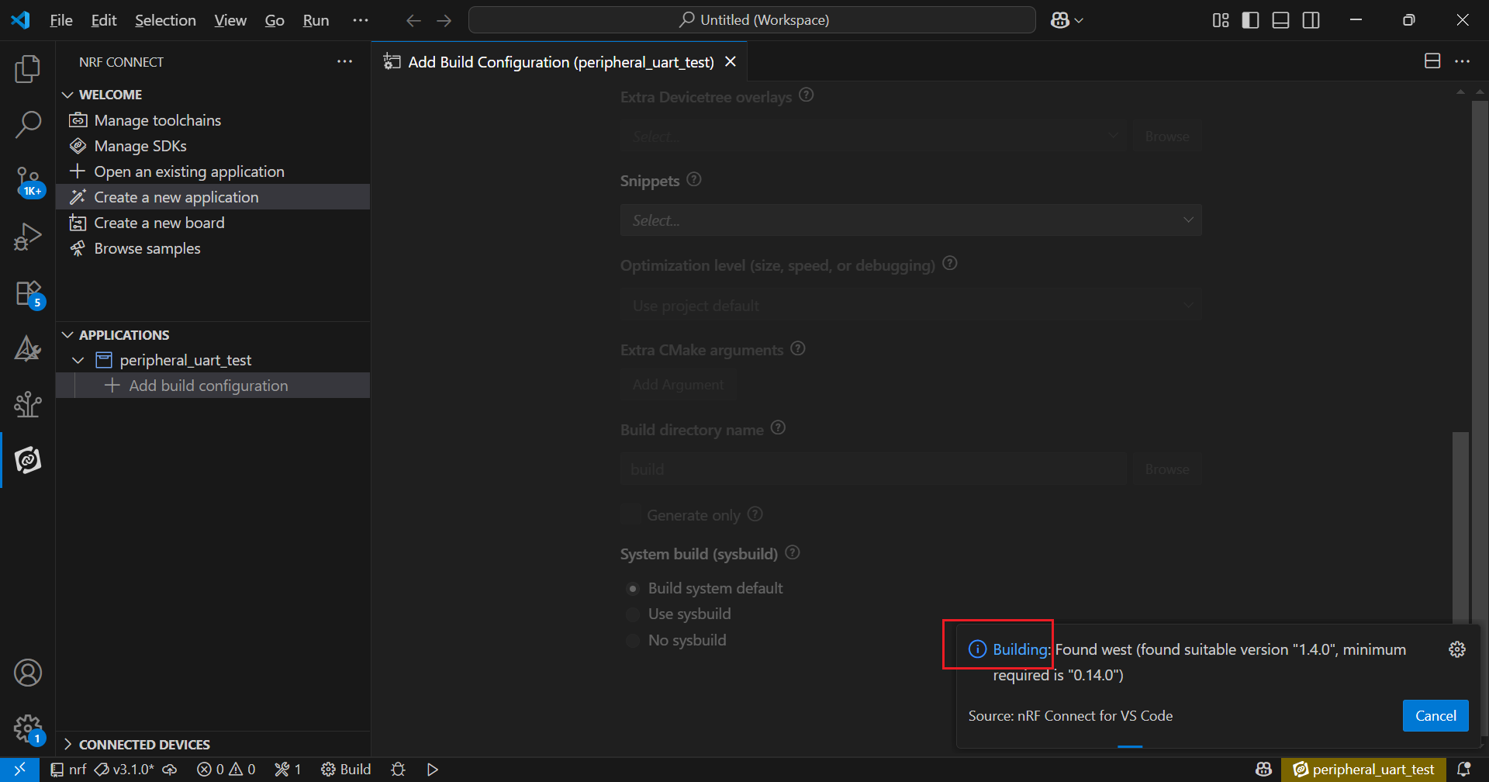Open the Accounts menu icon
This screenshot has height=782, width=1489.
[x=28, y=673]
